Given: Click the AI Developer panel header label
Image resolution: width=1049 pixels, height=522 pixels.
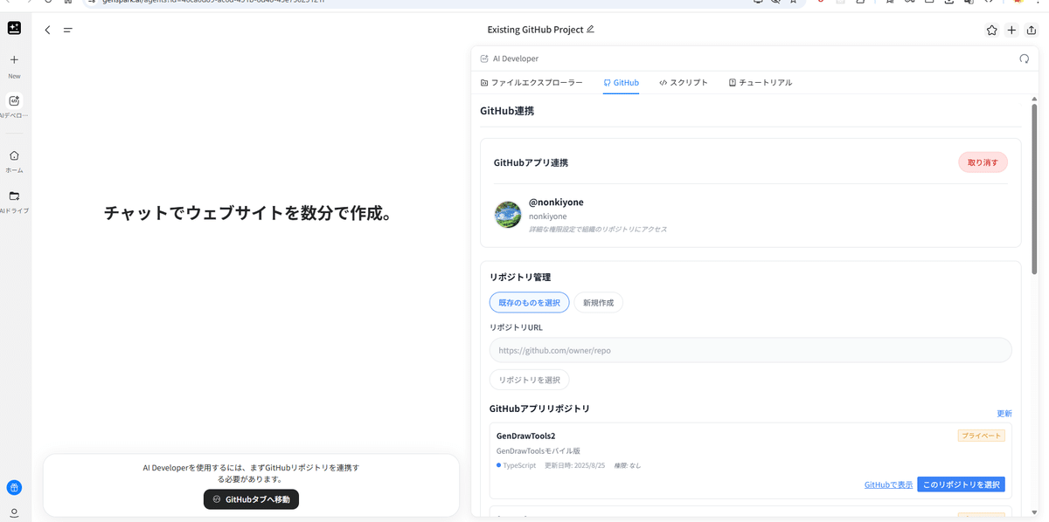Looking at the screenshot, I should pyautogui.click(x=516, y=58).
